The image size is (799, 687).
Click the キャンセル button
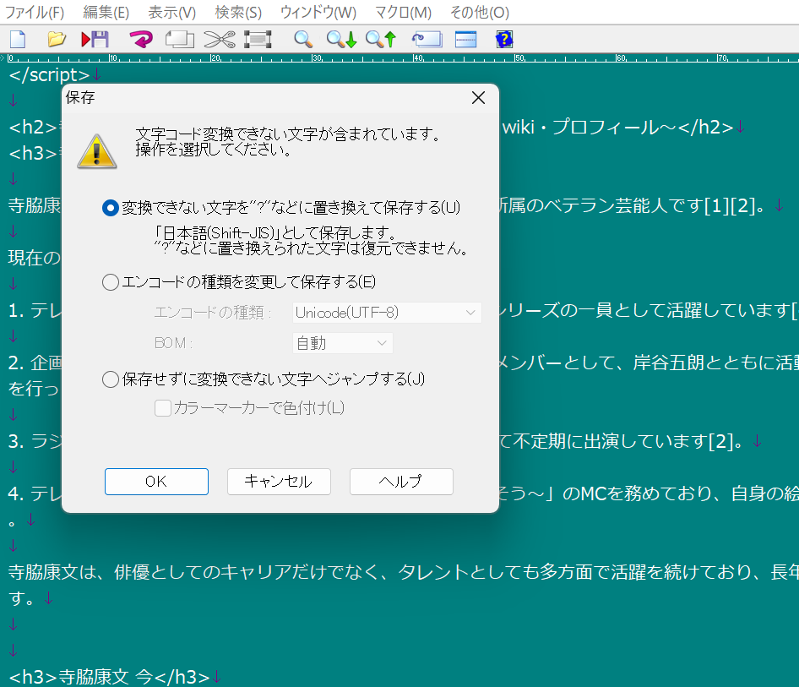pyautogui.click(x=279, y=482)
